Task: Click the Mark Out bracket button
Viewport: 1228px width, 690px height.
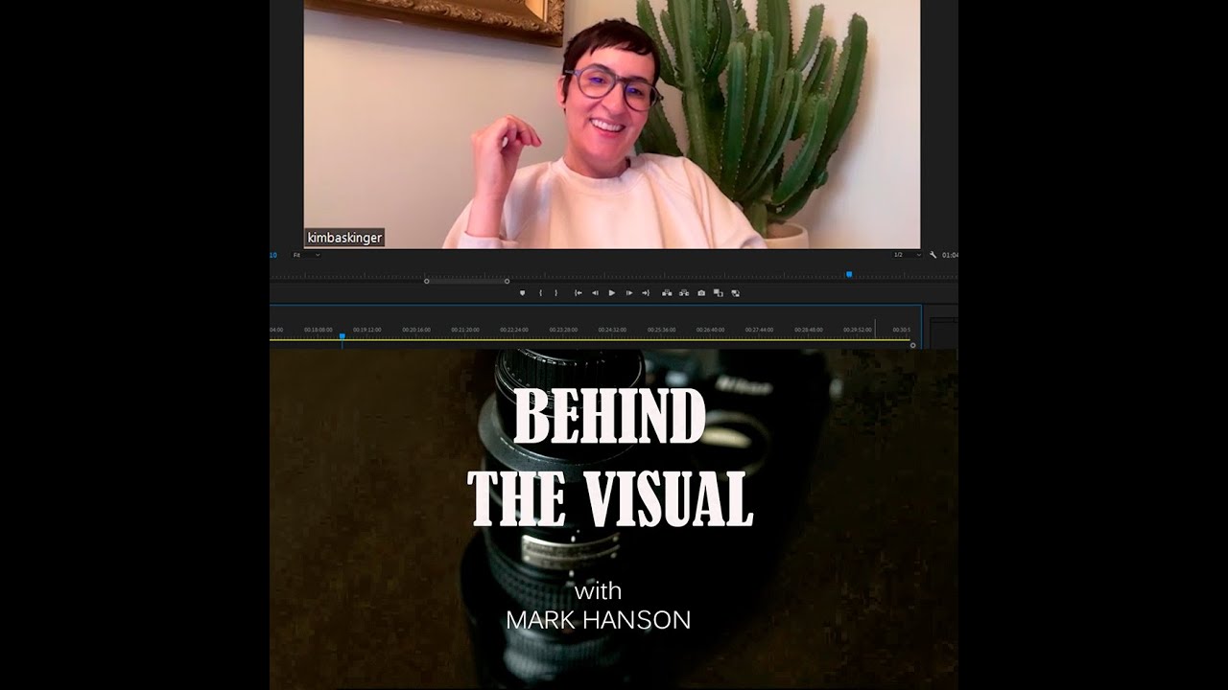Action: [x=555, y=292]
